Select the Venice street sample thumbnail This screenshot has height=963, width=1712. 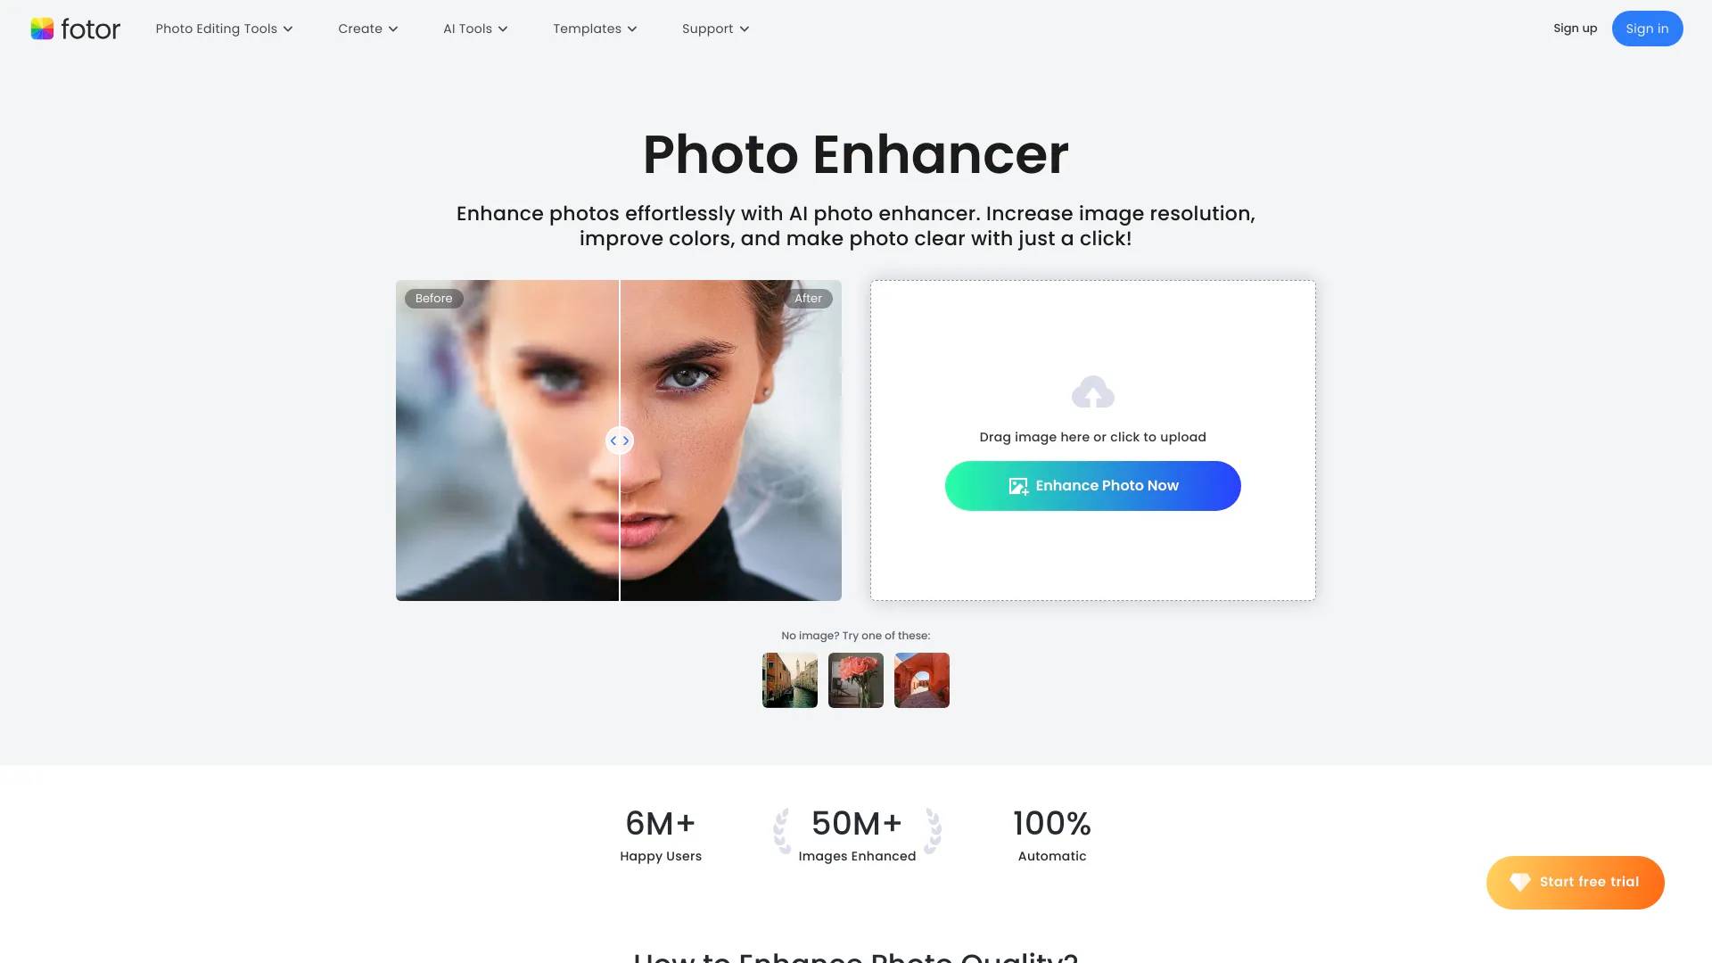(x=790, y=679)
